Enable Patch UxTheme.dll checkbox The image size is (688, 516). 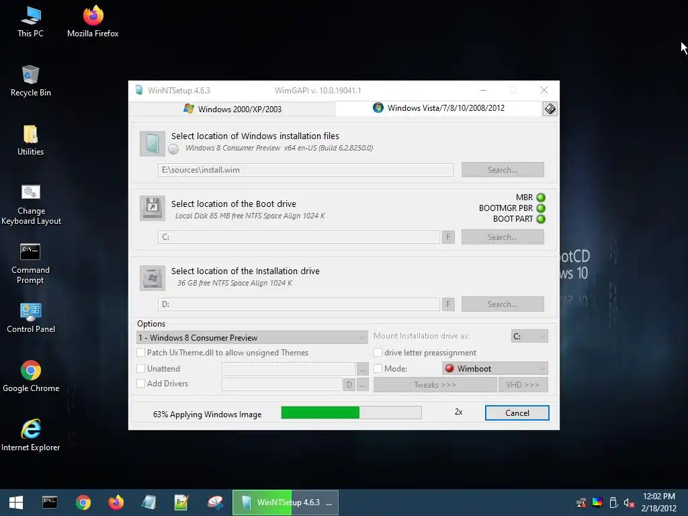click(141, 352)
